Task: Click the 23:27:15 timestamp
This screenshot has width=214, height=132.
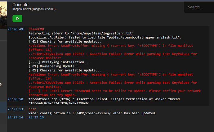Action: (37, 117)
